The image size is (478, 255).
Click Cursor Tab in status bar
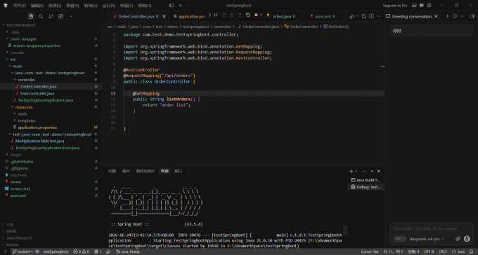click(x=370, y=251)
